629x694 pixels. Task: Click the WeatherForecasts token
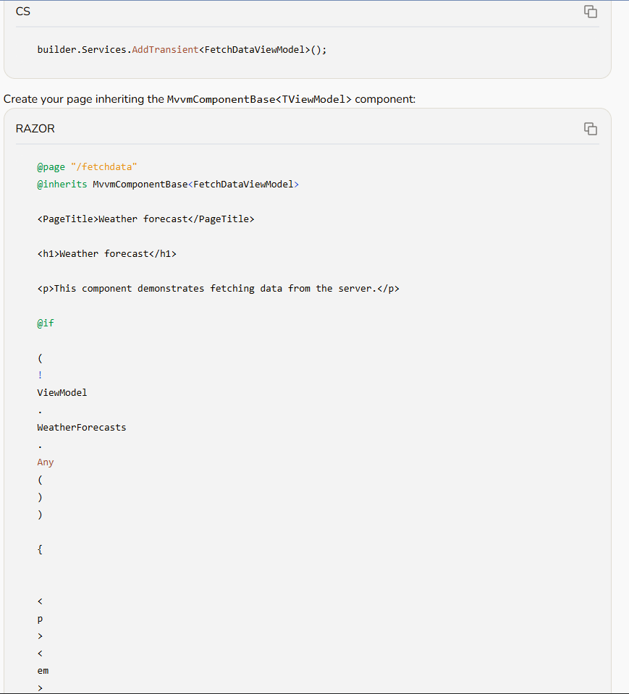82,428
